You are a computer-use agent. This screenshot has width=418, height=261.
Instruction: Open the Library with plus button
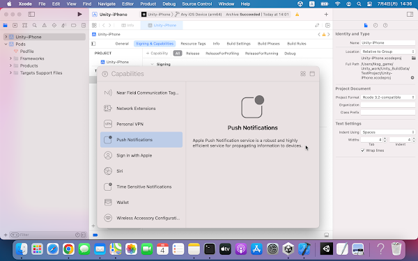coord(326,15)
